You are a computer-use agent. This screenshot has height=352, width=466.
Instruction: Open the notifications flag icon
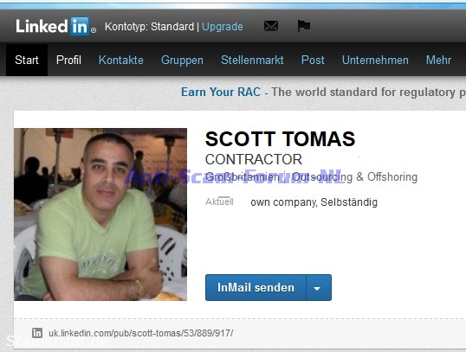(x=304, y=26)
